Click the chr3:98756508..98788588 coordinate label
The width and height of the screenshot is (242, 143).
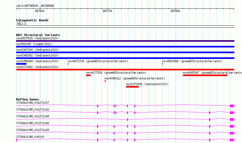click(35, 6)
